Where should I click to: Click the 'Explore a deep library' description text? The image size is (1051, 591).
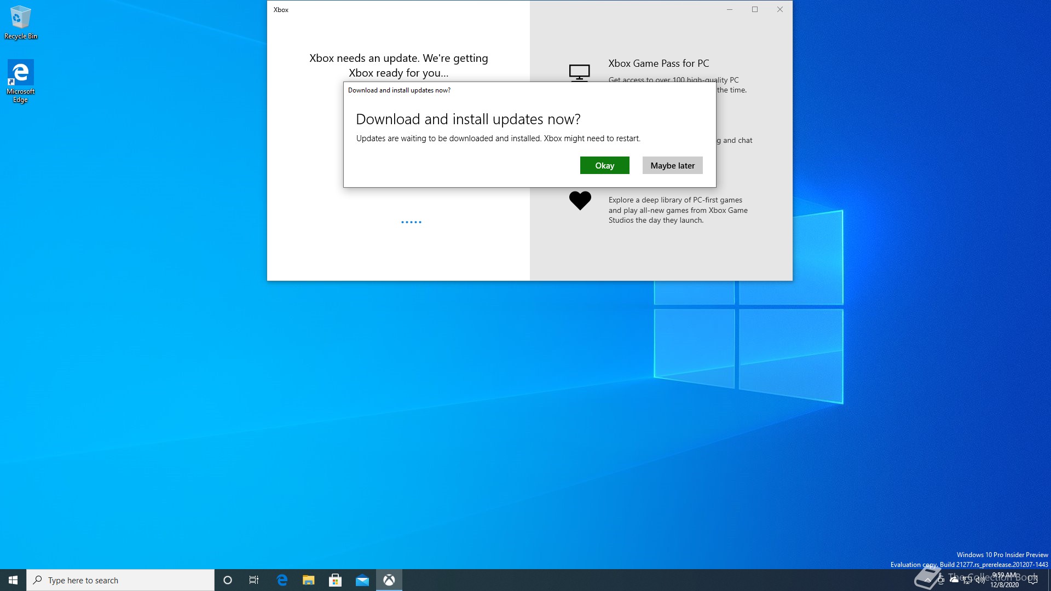[x=678, y=210]
